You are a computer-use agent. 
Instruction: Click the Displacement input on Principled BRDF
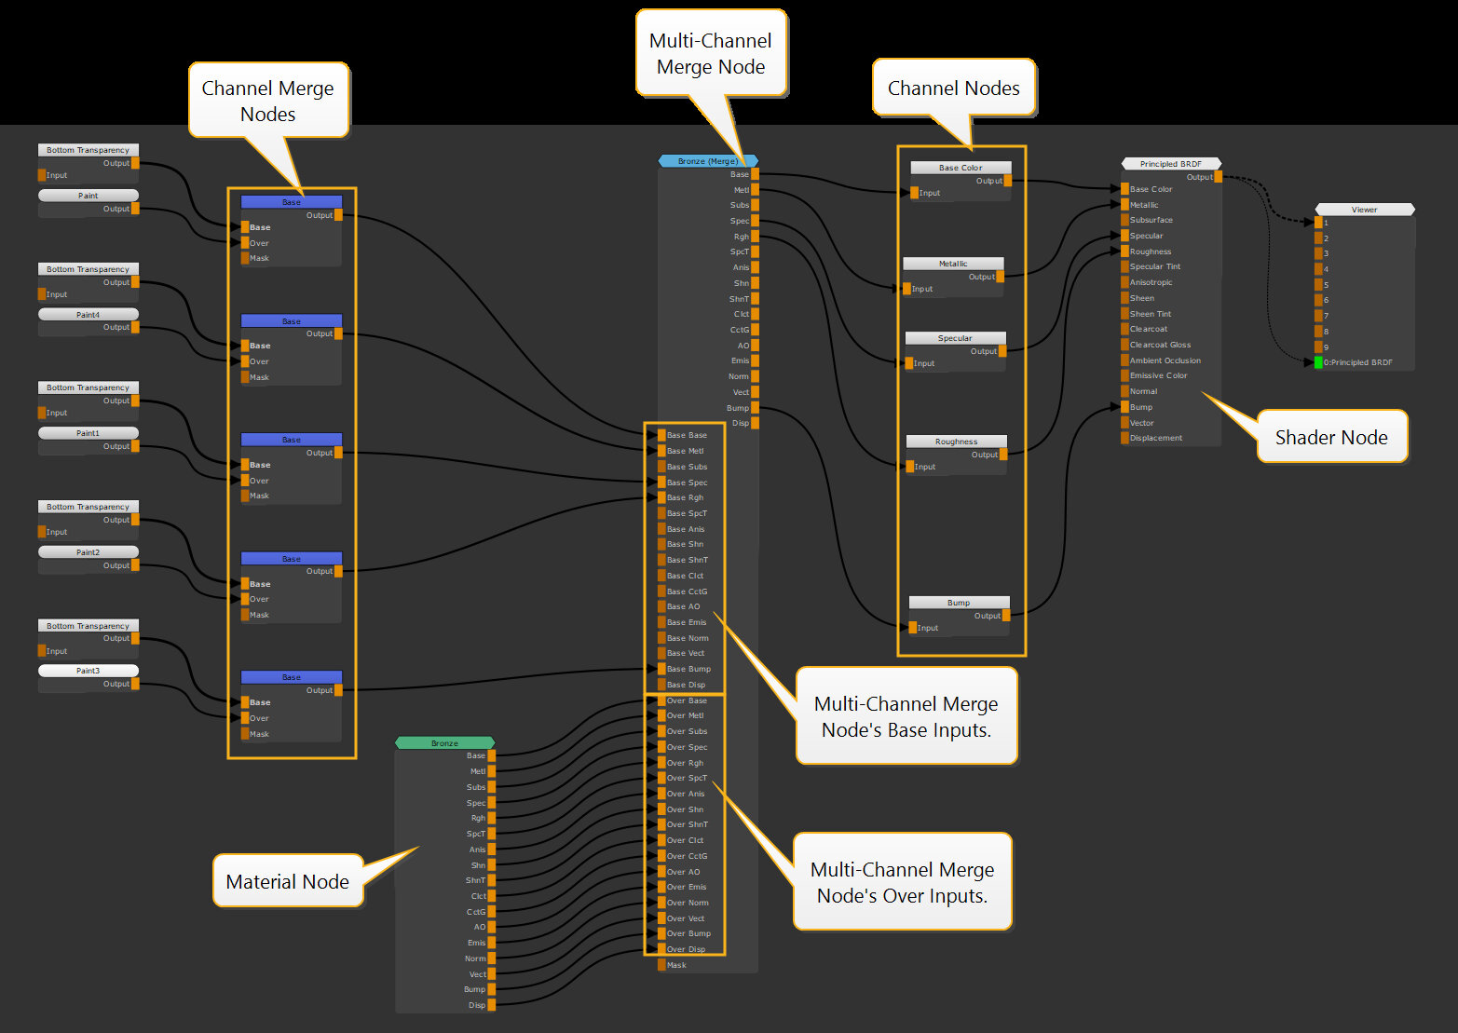pos(1125,438)
